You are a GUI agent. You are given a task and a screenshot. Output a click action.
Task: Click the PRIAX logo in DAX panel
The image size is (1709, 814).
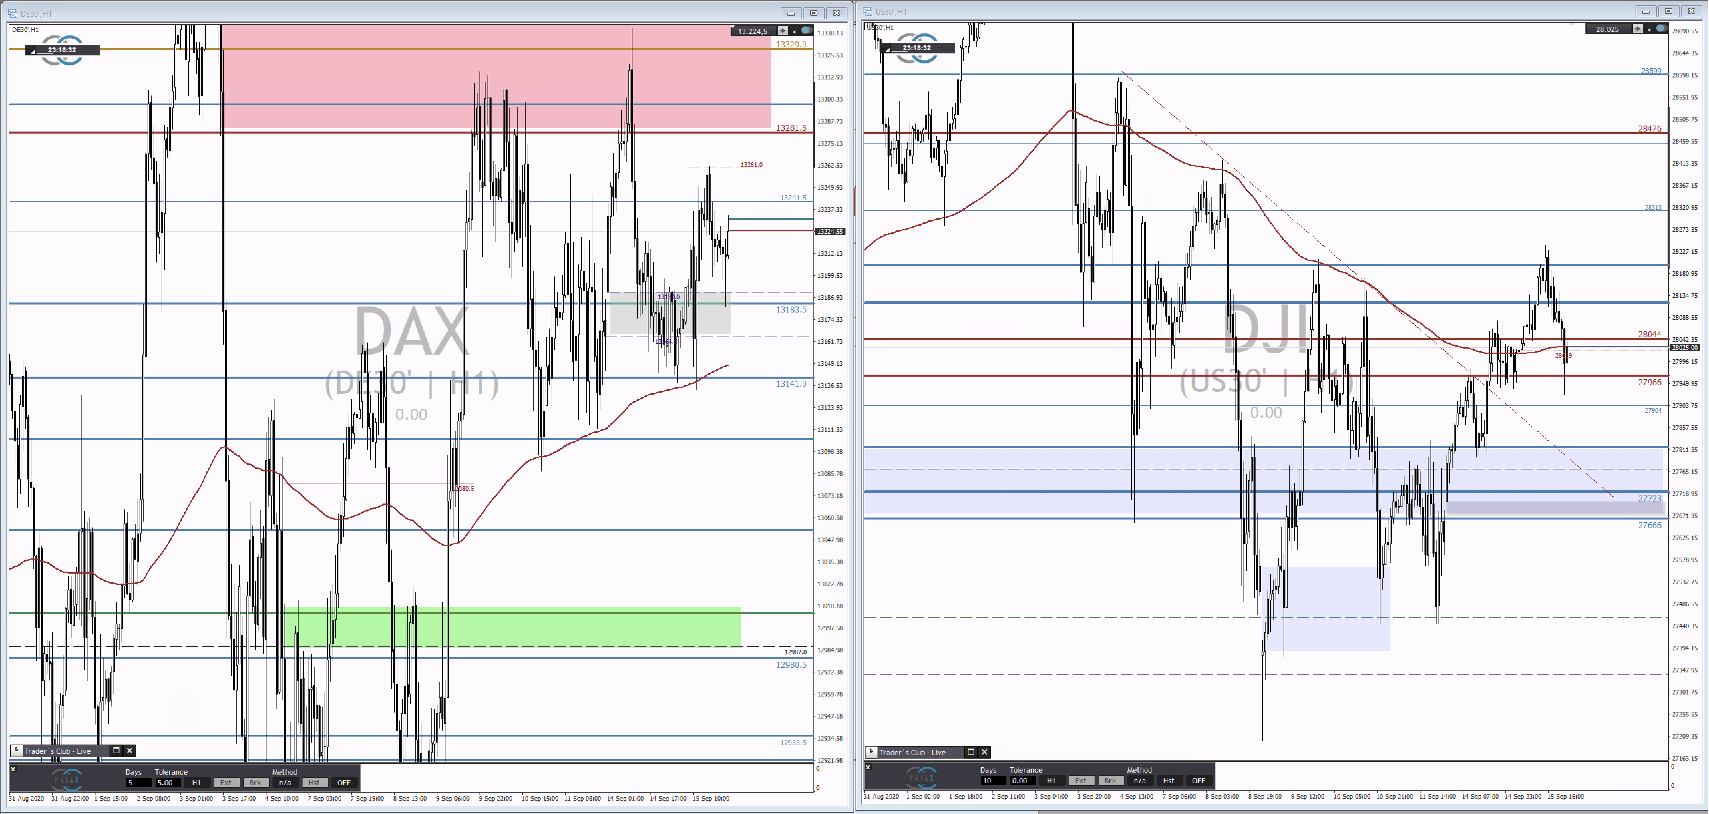click(x=66, y=780)
